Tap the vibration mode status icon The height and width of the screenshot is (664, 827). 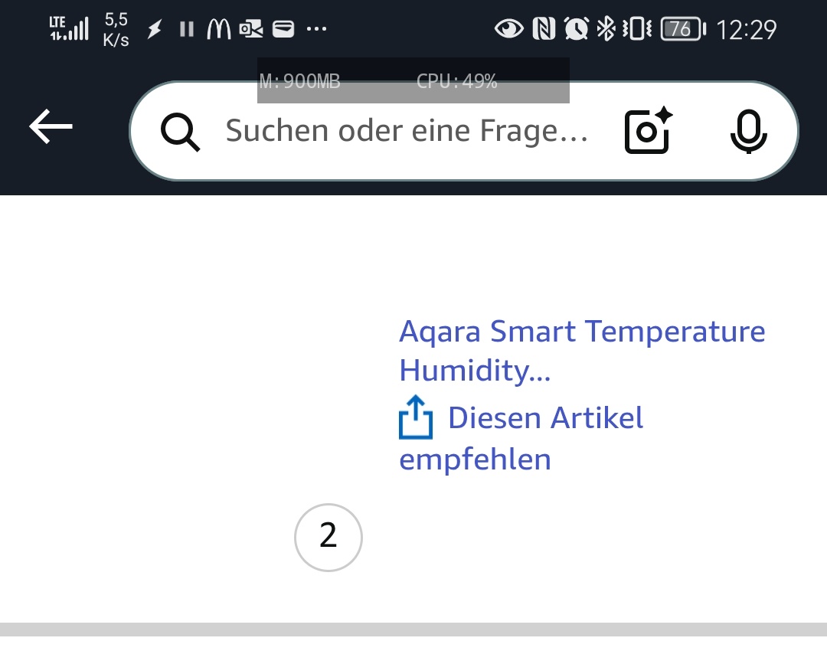point(637,28)
